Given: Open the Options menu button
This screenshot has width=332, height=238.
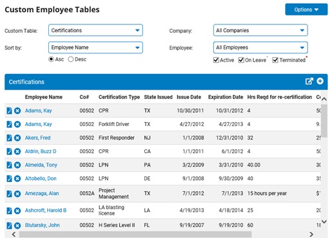Looking at the screenshot, I should (x=306, y=10).
